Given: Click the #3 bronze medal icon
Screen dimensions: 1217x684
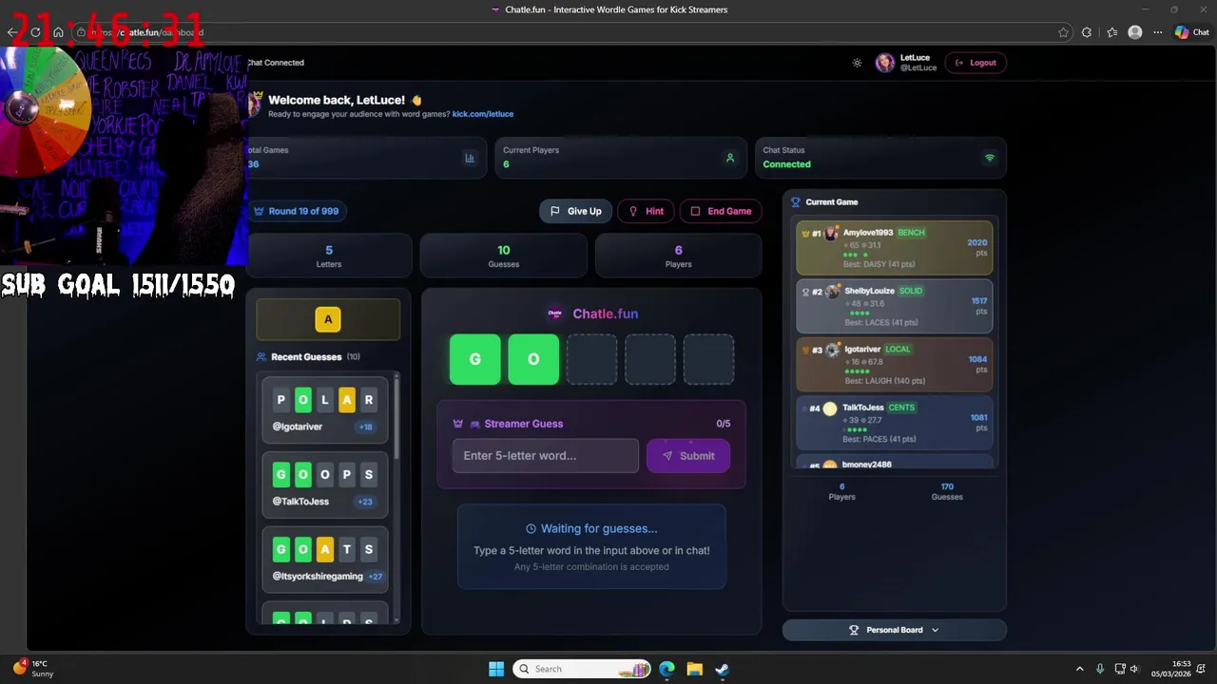Looking at the screenshot, I should 806,350.
